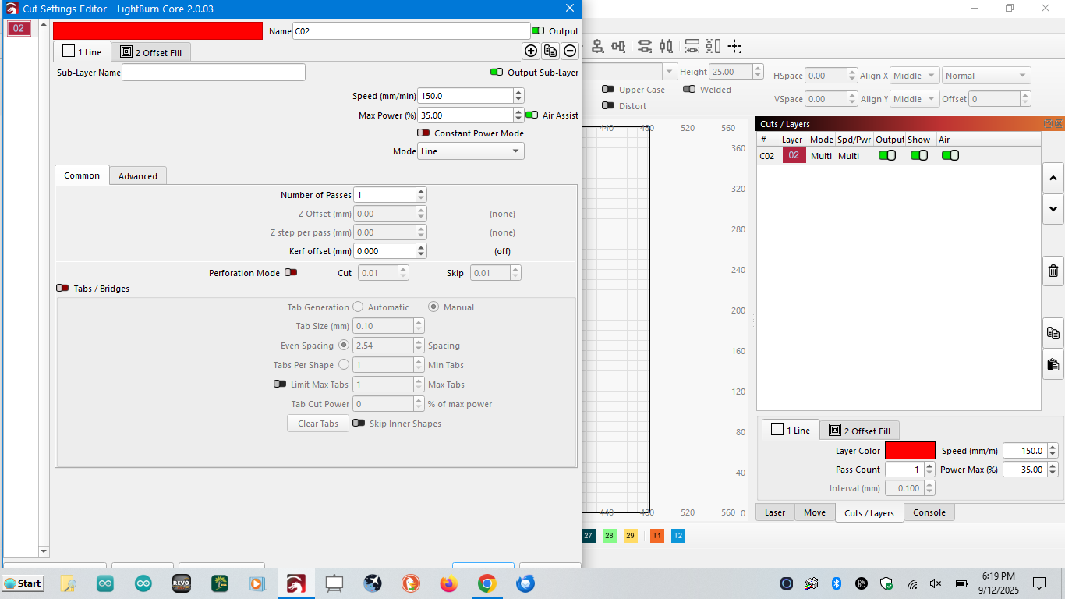Click the duplicate sub-layer icon
Viewport: 1065px width, 599px height.
tap(550, 51)
